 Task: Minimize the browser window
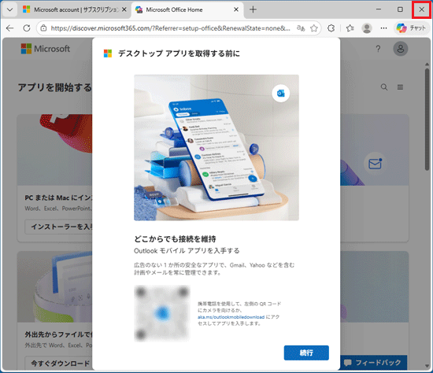click(379, 9)
